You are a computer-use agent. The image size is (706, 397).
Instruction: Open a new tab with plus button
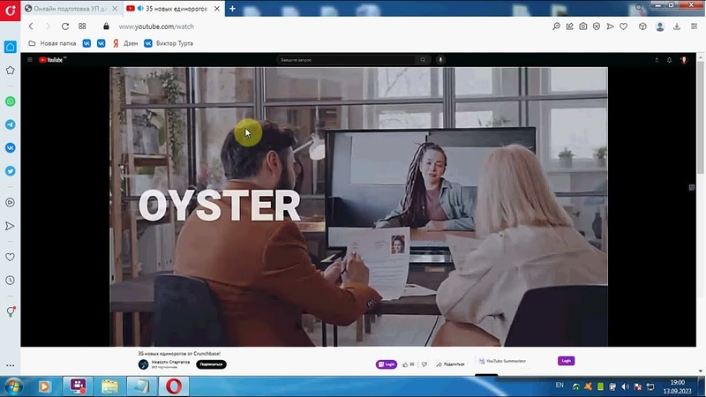232,9
